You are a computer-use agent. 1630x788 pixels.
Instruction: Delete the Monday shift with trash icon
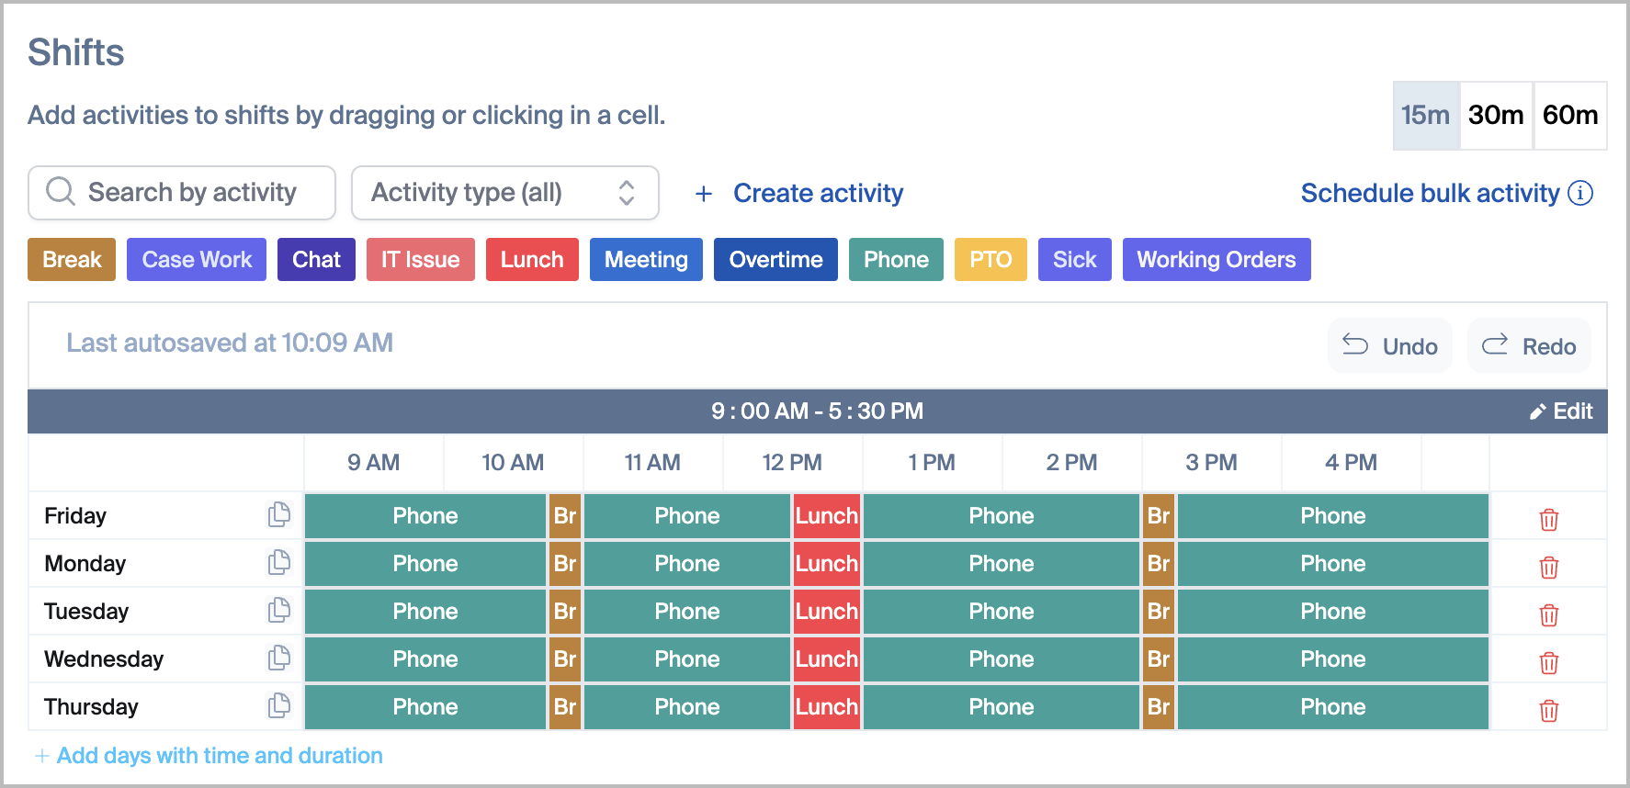click(x=1548, y=567)
